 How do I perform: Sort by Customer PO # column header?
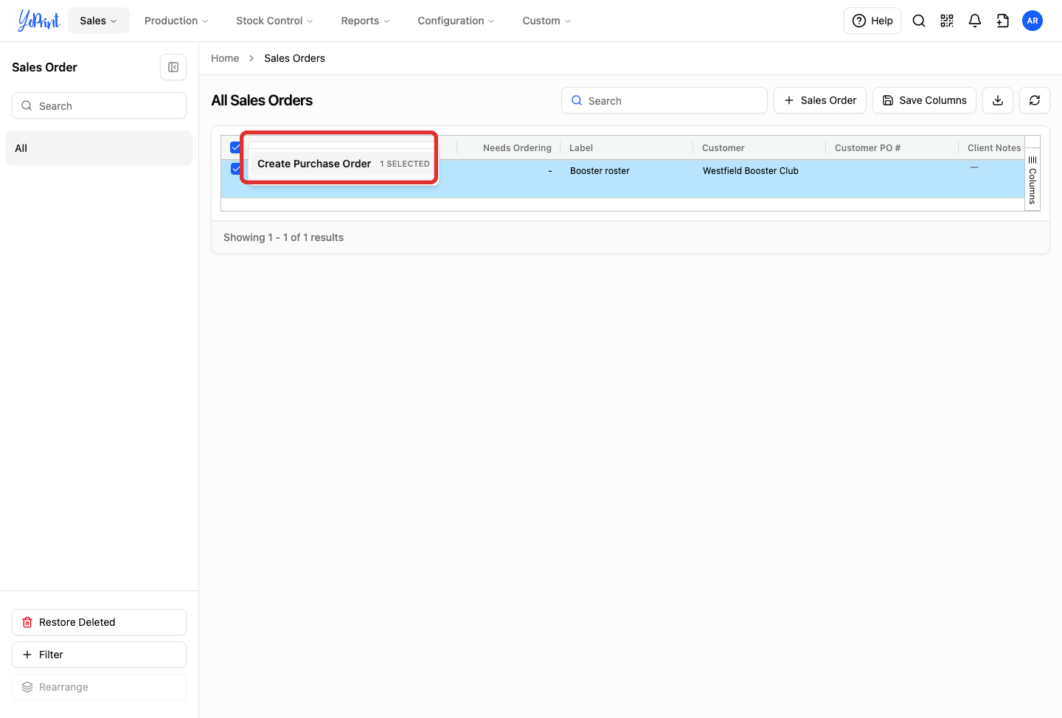[x=867, y=147]
